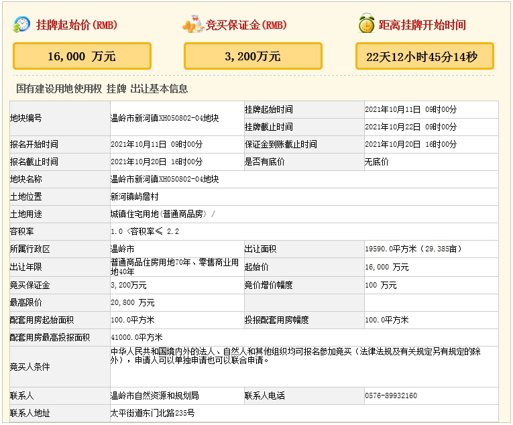
Task: Click the 联系人 label
Action: click(x=22, y=396)
